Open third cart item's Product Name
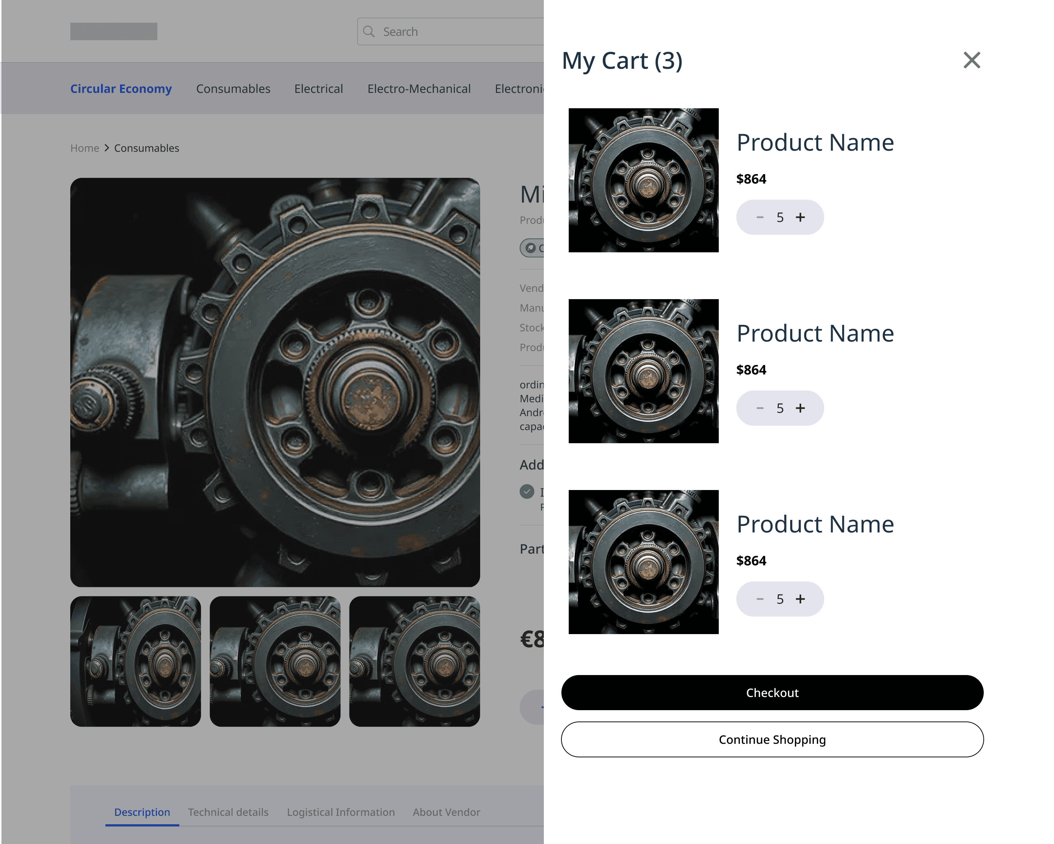This screenshot has height=844, width=1054. [815, 524]
